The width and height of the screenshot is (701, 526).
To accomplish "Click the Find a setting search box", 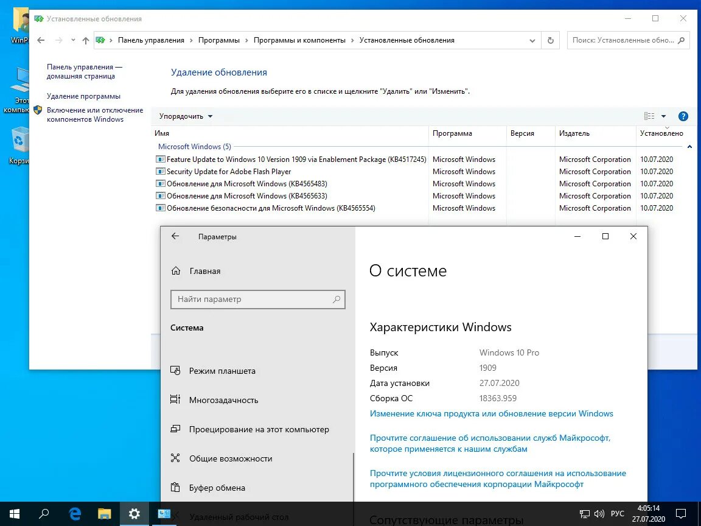I will [x=258, y=300].
